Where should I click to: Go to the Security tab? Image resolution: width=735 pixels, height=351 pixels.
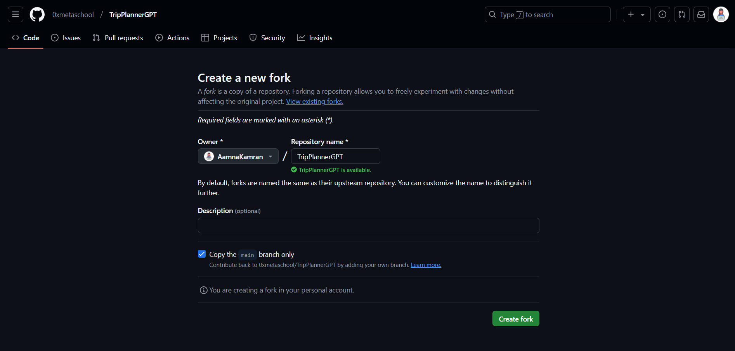[267, 38]
